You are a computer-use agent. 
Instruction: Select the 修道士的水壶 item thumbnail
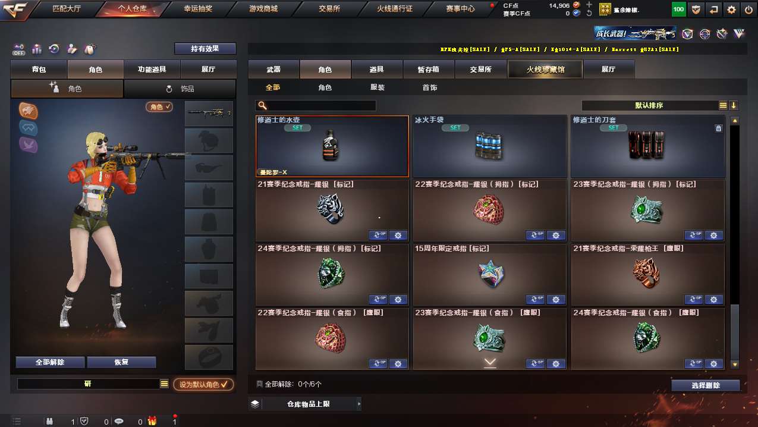[332, 146]
